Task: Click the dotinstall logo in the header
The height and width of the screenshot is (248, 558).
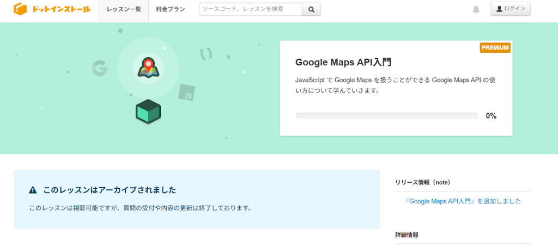Action: 52,9
